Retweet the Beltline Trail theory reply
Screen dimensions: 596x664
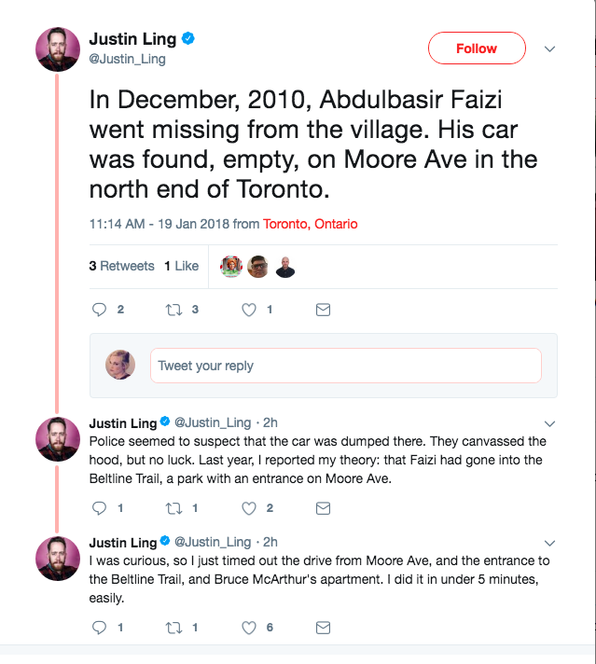[174, 508]
